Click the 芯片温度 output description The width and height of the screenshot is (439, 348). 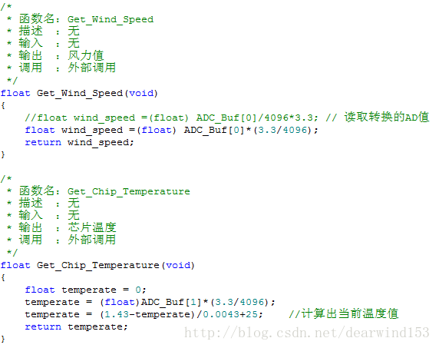coord(92,227)
